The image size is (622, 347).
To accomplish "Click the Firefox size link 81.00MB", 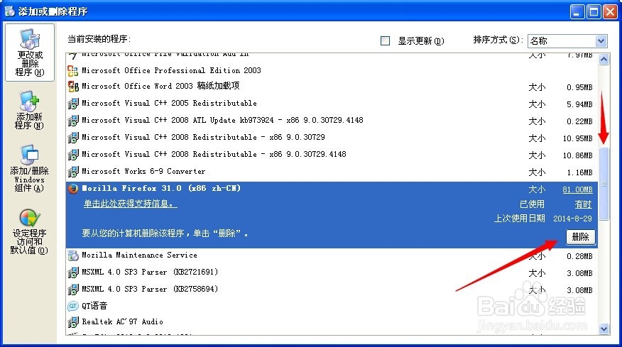I will pos(577,189).
